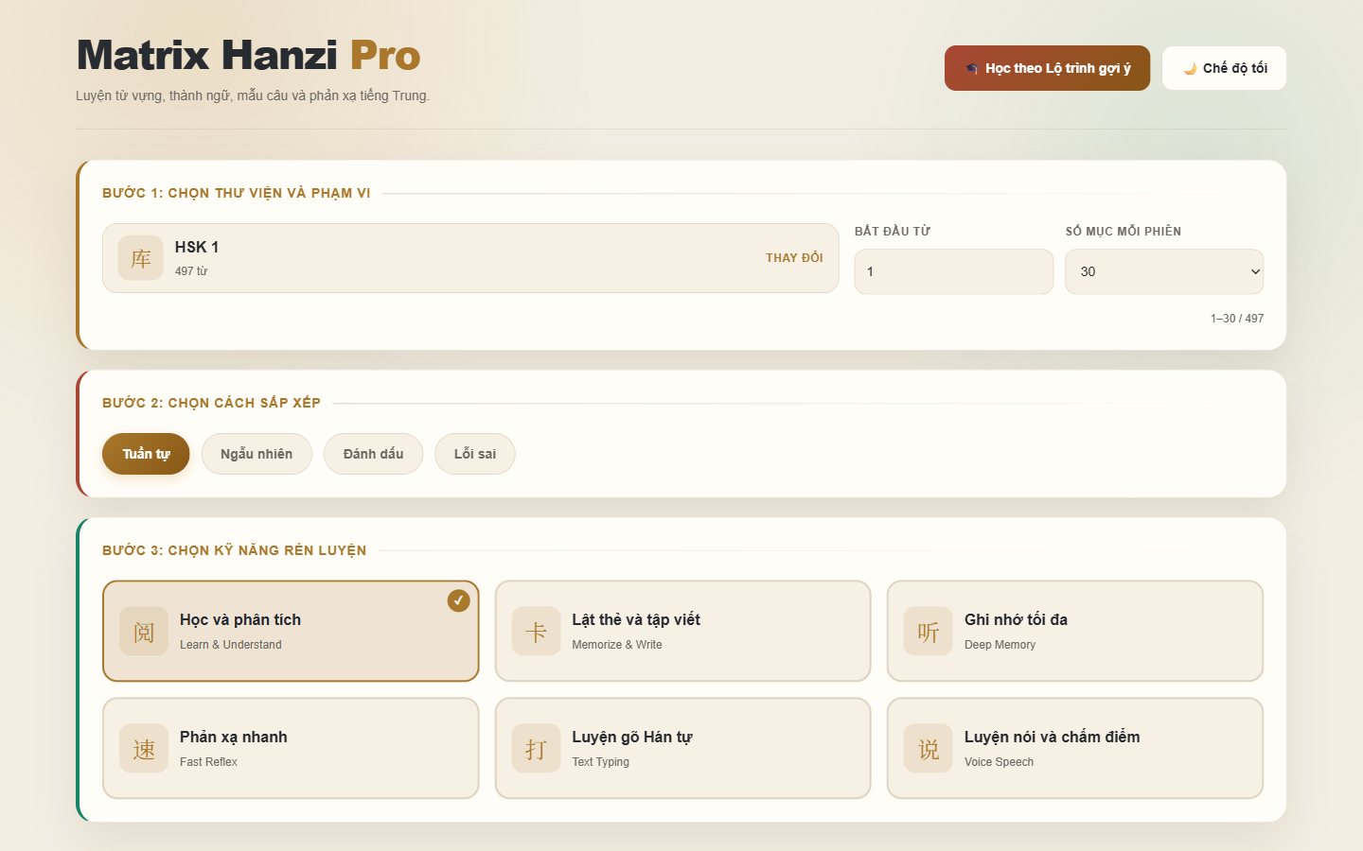The width and height of the screenshot is (1363, 851).
Task: Click the 卡 icon on Lật thẻ và tập viết
Action: pyautogui.click(x=536, y=631)
